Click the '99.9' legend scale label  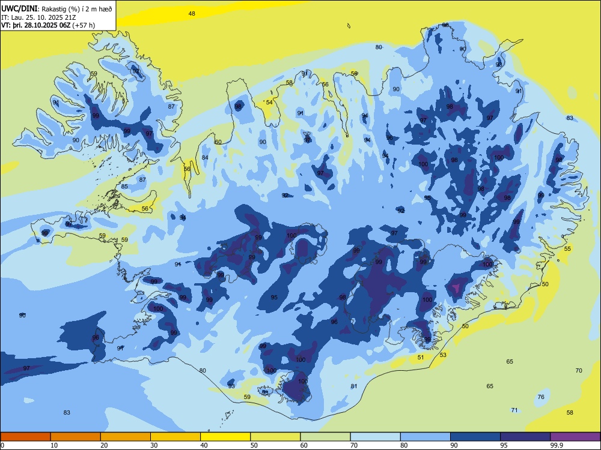click(x=556, y=445)
